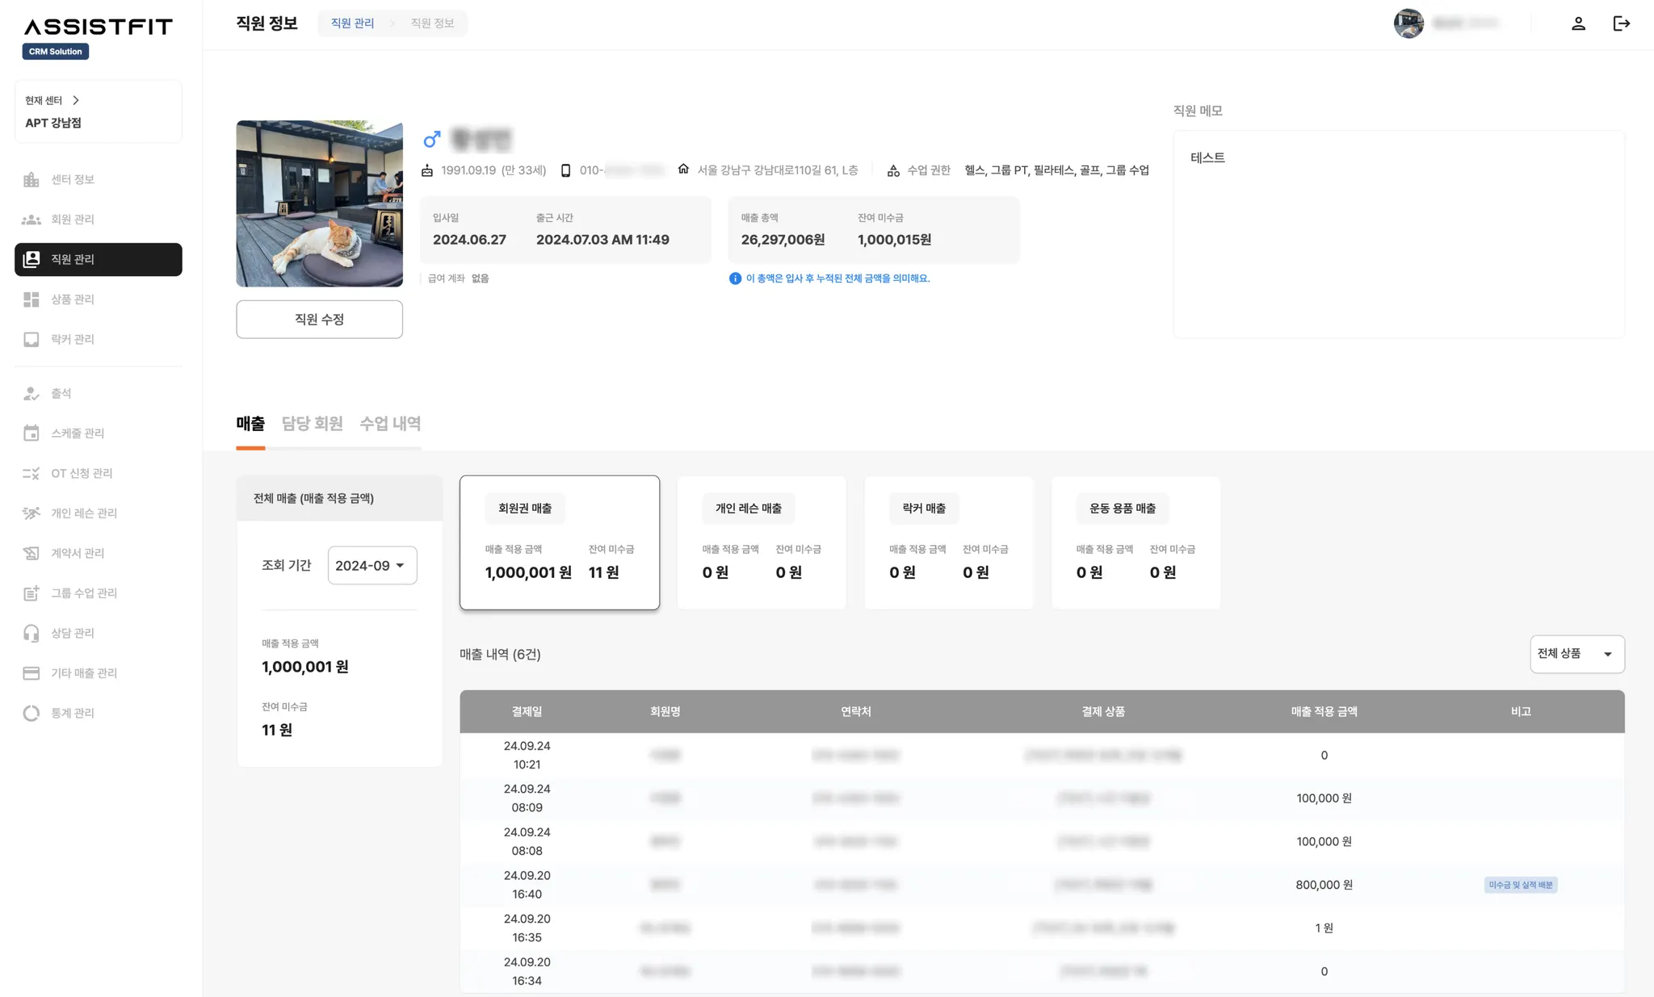Open 스케줄 관리 calendar icon
Image resolution: width=1654 pixels, height=997 pixels.
(31, 434)
